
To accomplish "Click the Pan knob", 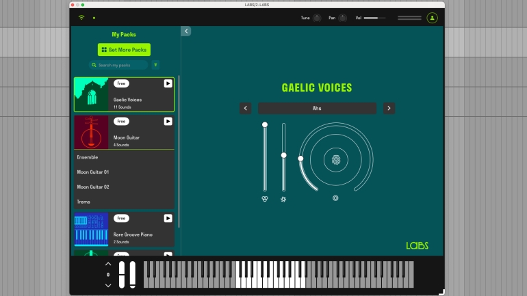I will (342, 18).
